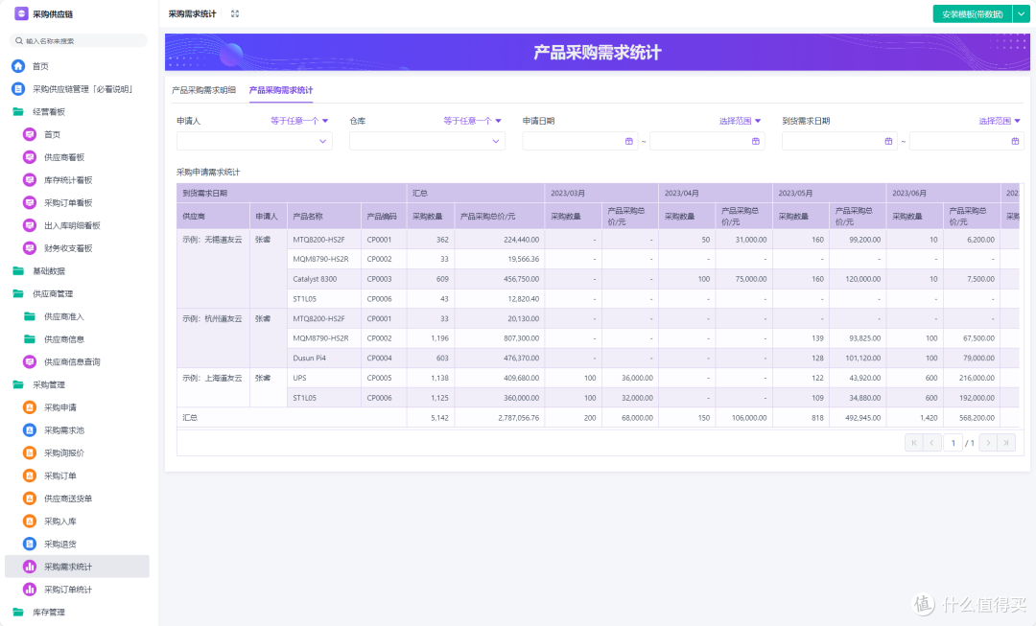Click the 产品编码 column header
This screenshot has height=626, width=1036.
pyautogui.click(x=384, y=216)
